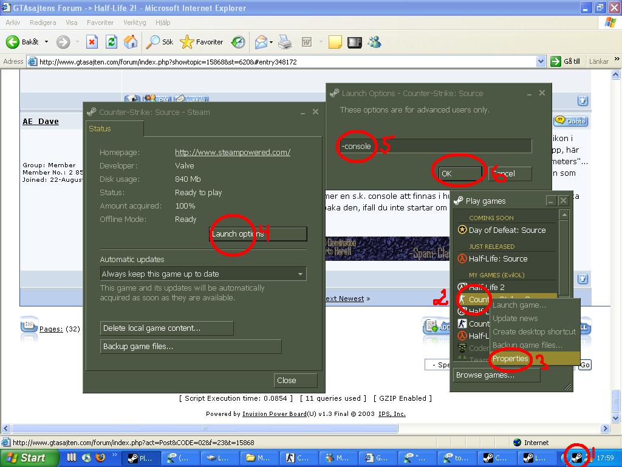The width and height of the screenshot is (622, 467).
Task: Select Day of Defeat: Source game
Action: pyautogui.click(x=507, y=230)
